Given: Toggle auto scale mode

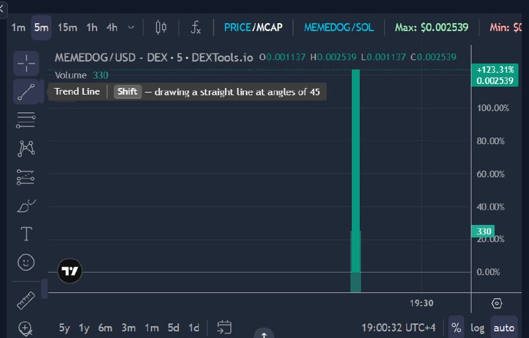Looking at the screenshot, I should [x=504, y=327].
